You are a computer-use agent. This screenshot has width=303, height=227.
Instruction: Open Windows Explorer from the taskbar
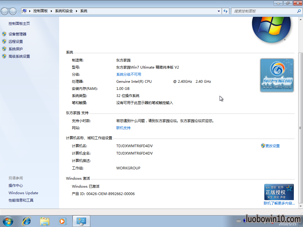pos(45,221)
